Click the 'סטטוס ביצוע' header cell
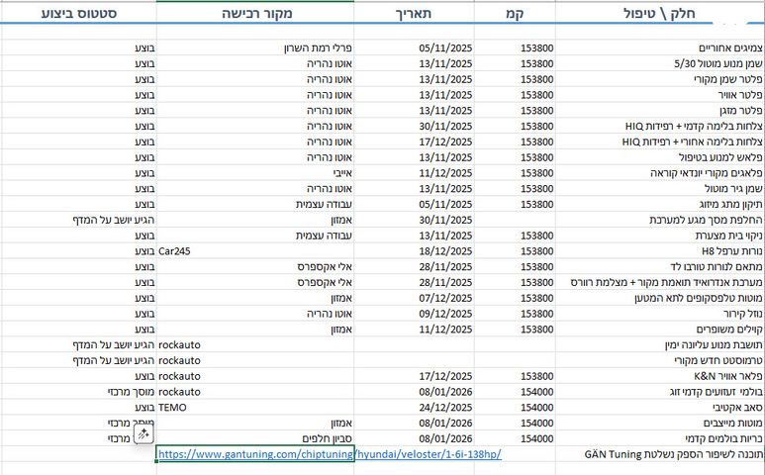The width and height of the screenshot is (765, 475). [79, 14]
